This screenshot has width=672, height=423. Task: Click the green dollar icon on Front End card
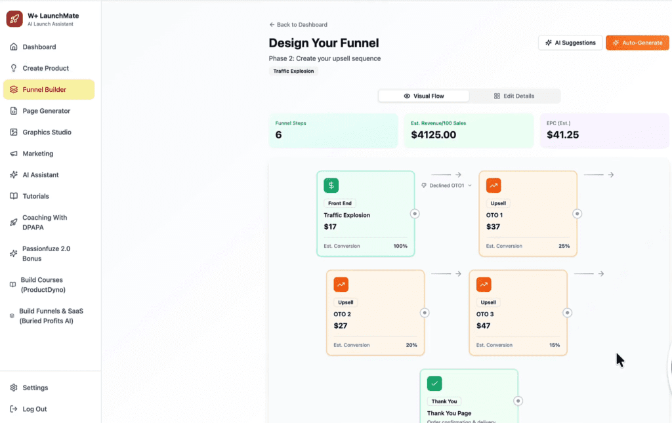pos(331,186)
